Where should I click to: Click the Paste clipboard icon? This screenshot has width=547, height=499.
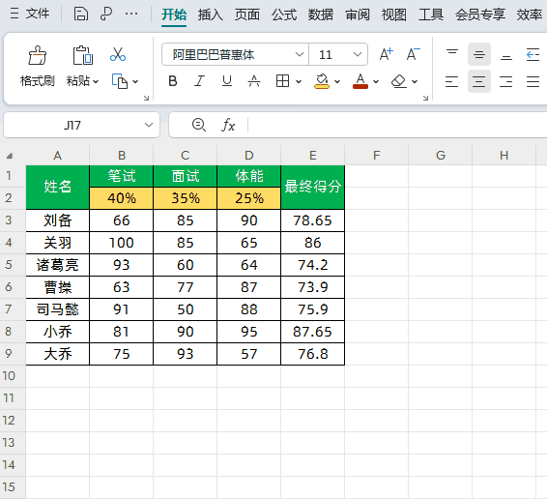[83, 55]
